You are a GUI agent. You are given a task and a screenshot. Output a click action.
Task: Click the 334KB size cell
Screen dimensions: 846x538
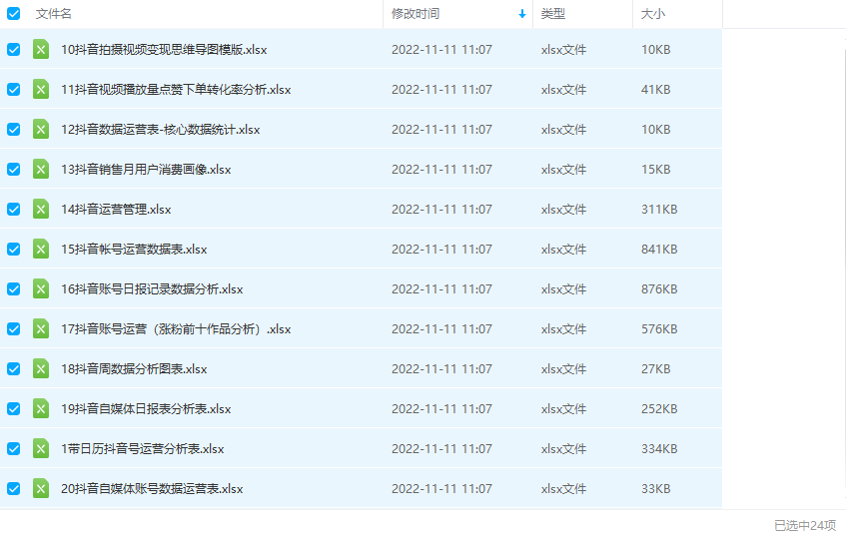click(x=659, y=448)
